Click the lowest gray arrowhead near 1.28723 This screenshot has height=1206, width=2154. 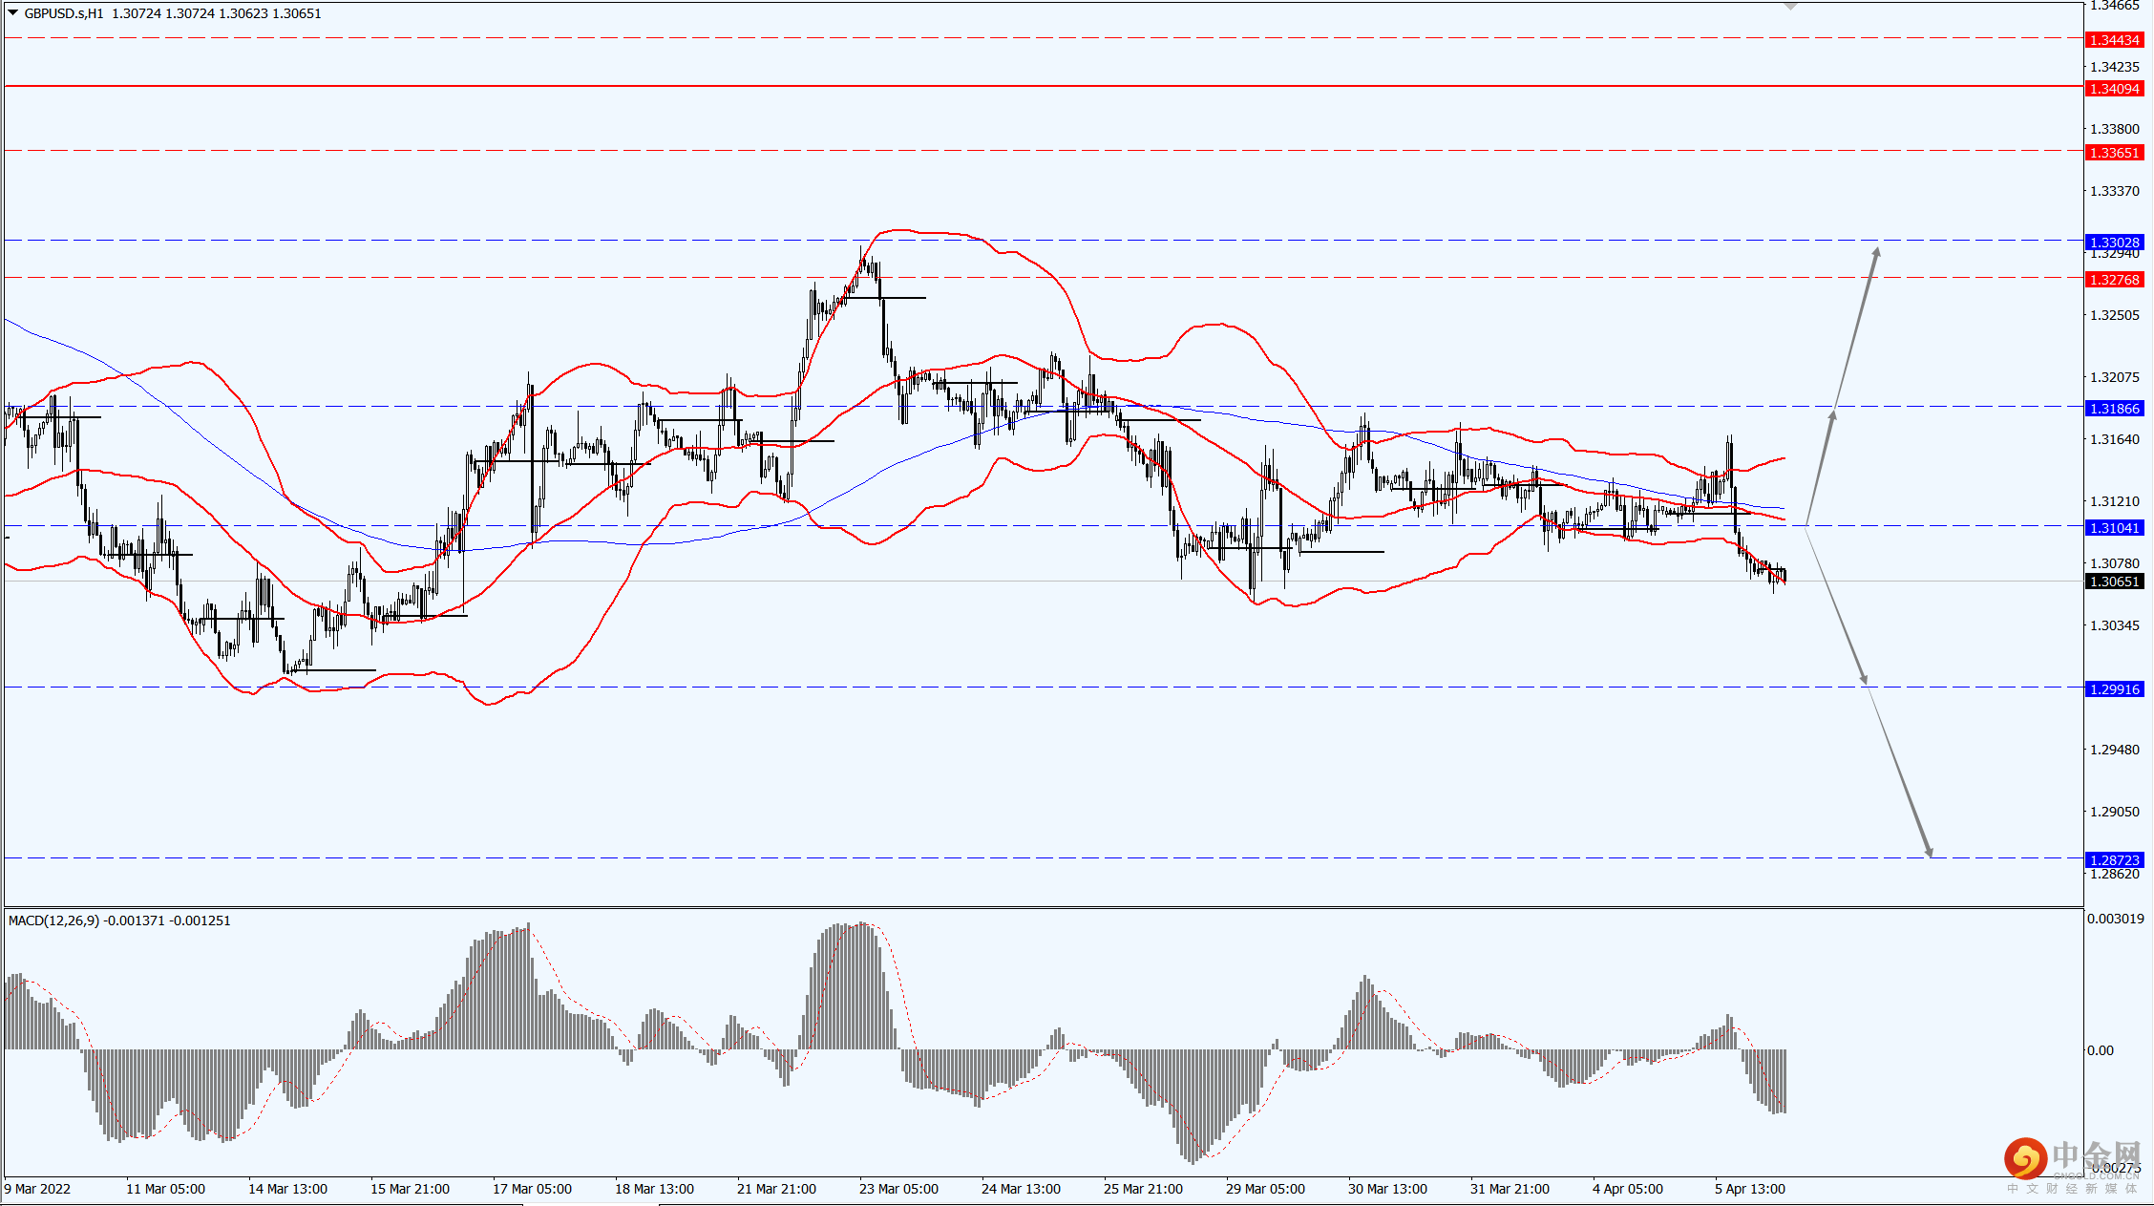1928,851
